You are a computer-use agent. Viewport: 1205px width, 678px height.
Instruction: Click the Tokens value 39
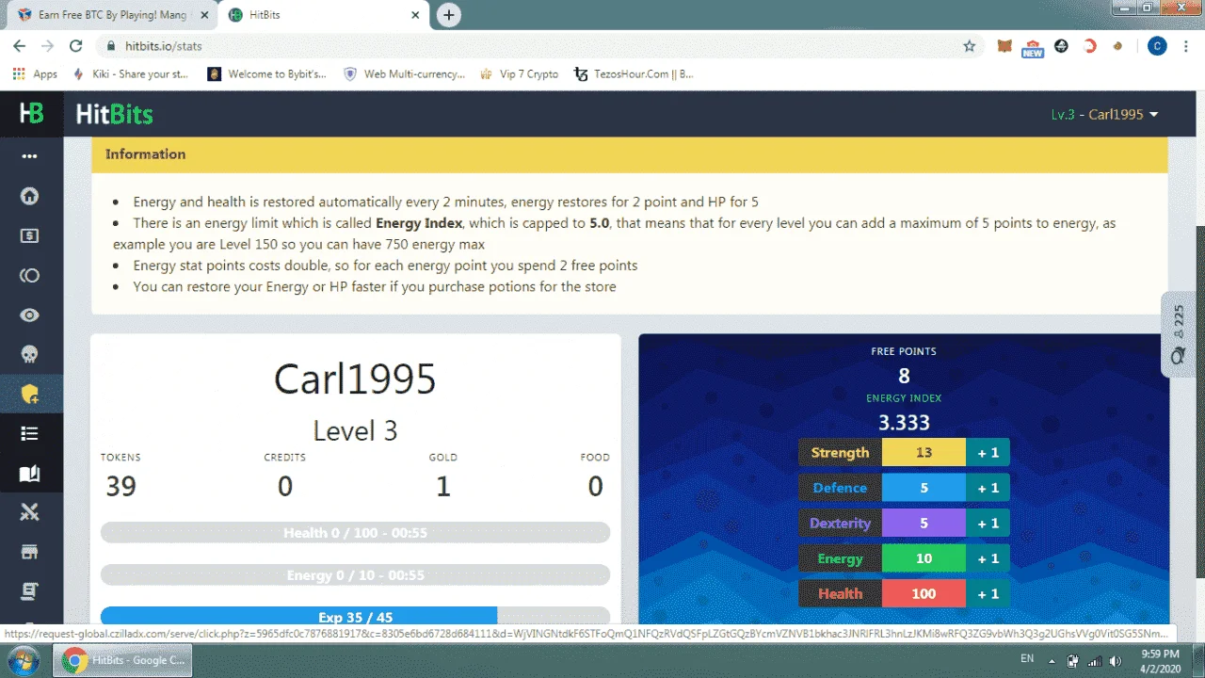(x=120, y=486)
